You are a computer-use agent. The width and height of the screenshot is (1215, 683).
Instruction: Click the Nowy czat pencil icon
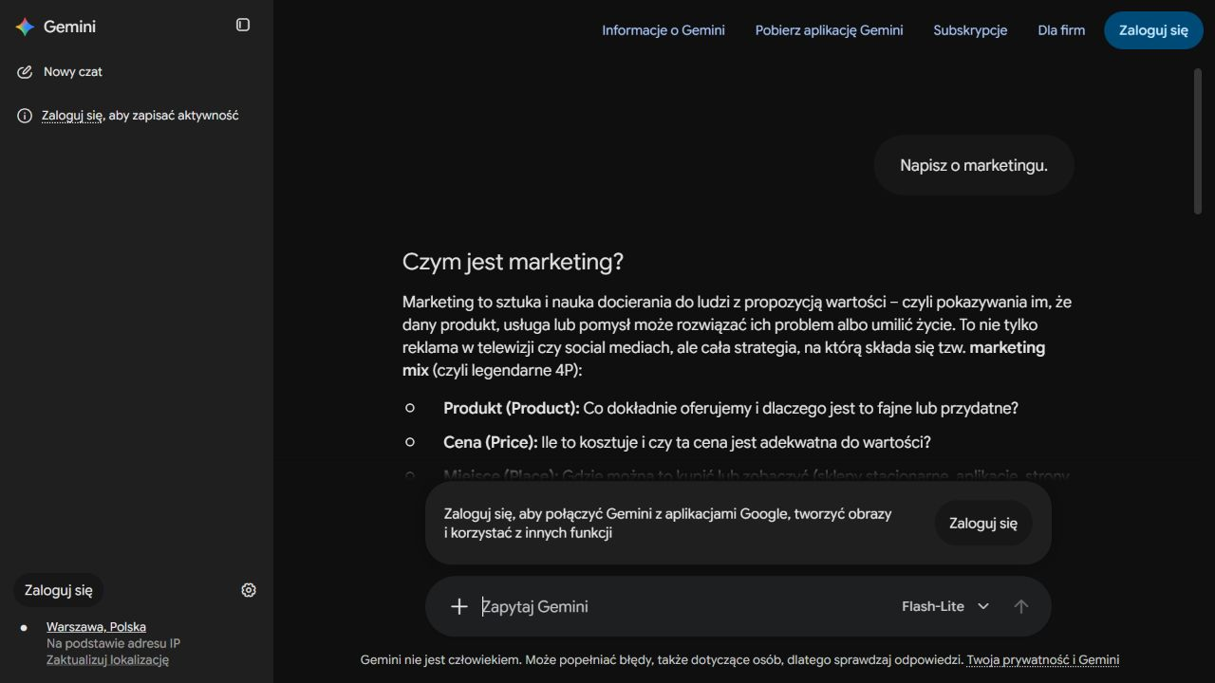pos(25,72)
